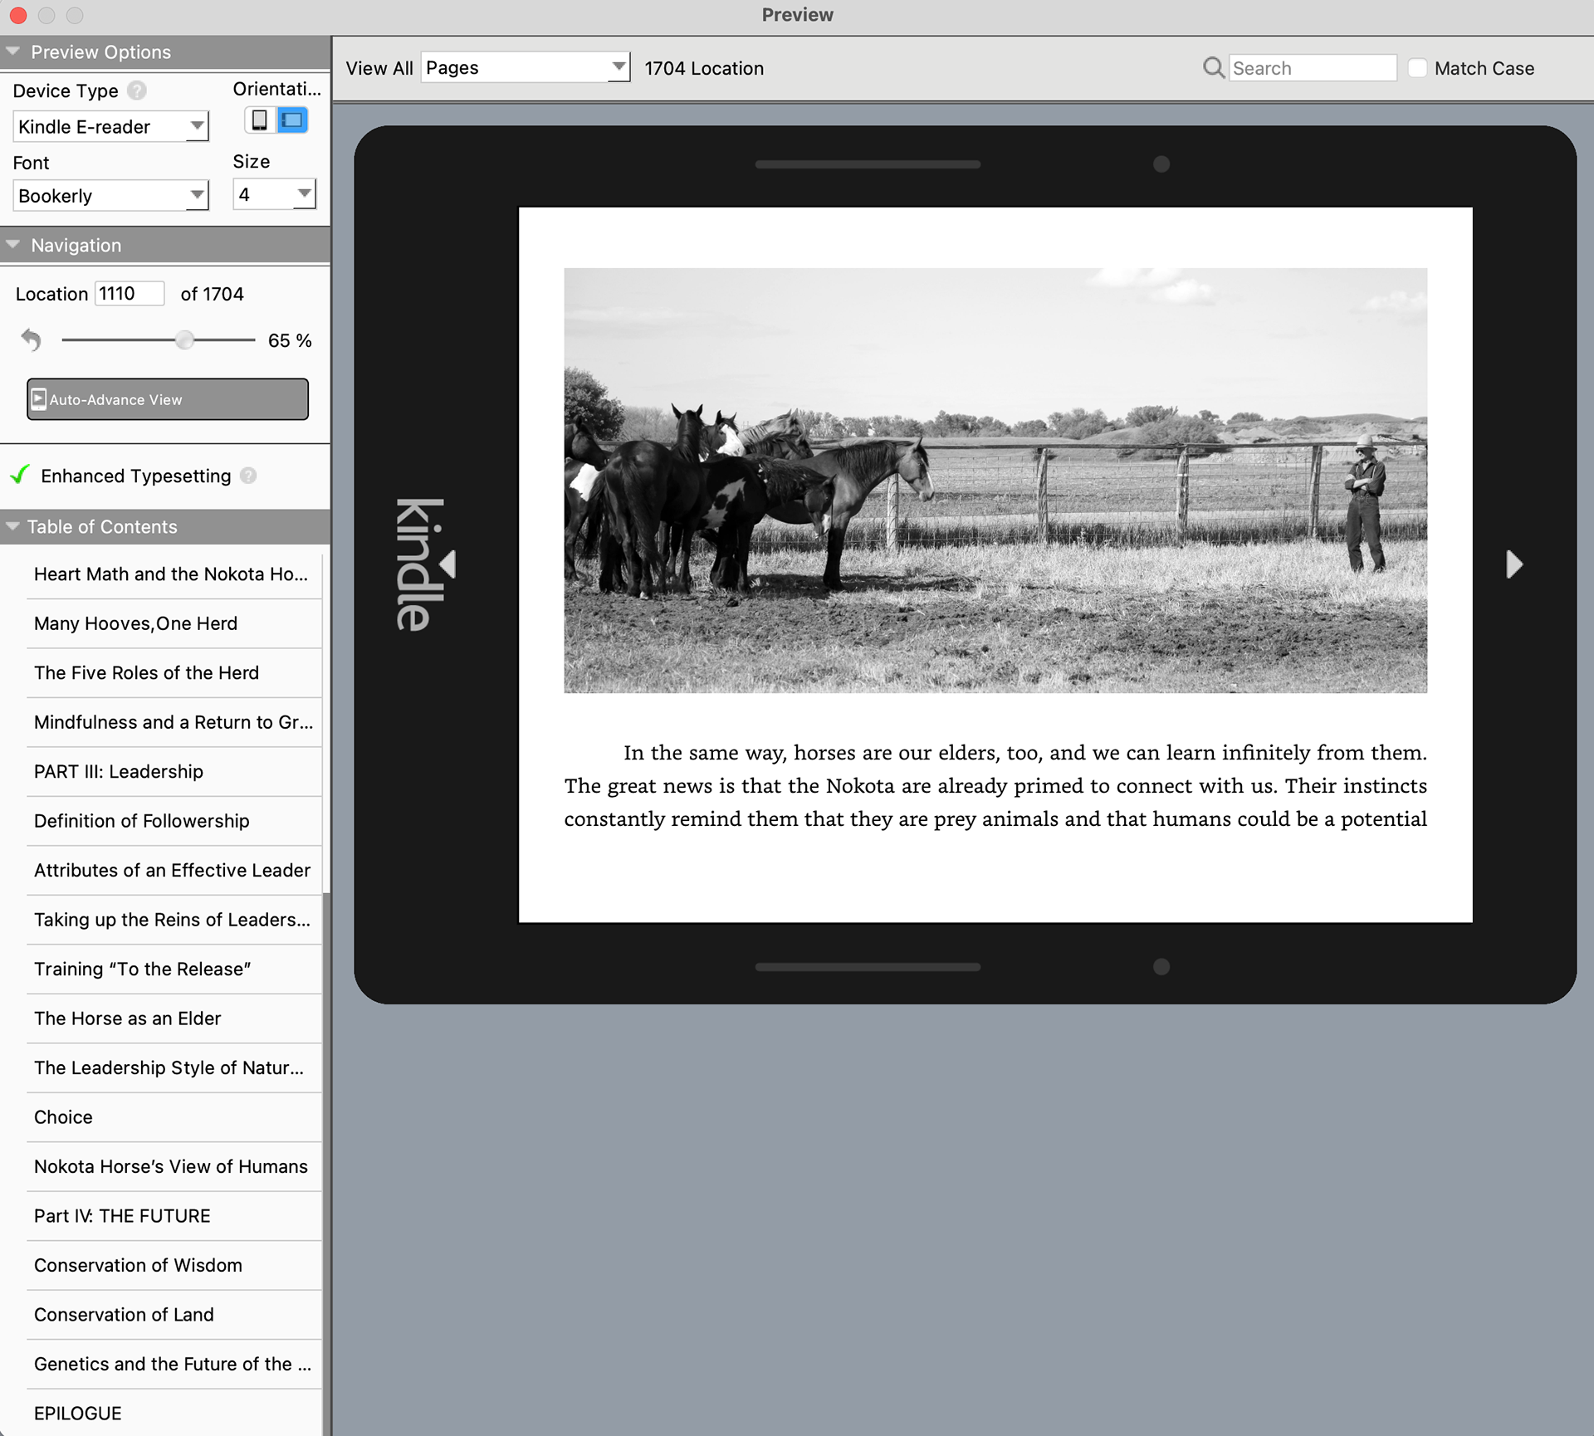1594x1436 pixels.
Task: Enable the Match Case checkbox
Action: (x=1418, y=68)
